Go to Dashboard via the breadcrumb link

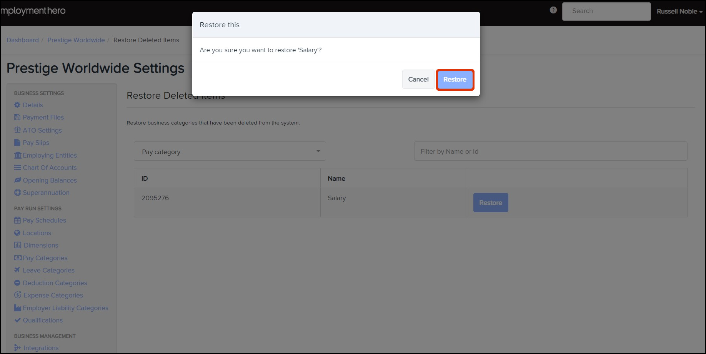tap(23, 40)
